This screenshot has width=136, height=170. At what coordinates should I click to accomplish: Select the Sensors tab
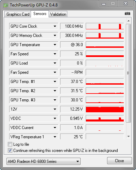pos(40,14)
